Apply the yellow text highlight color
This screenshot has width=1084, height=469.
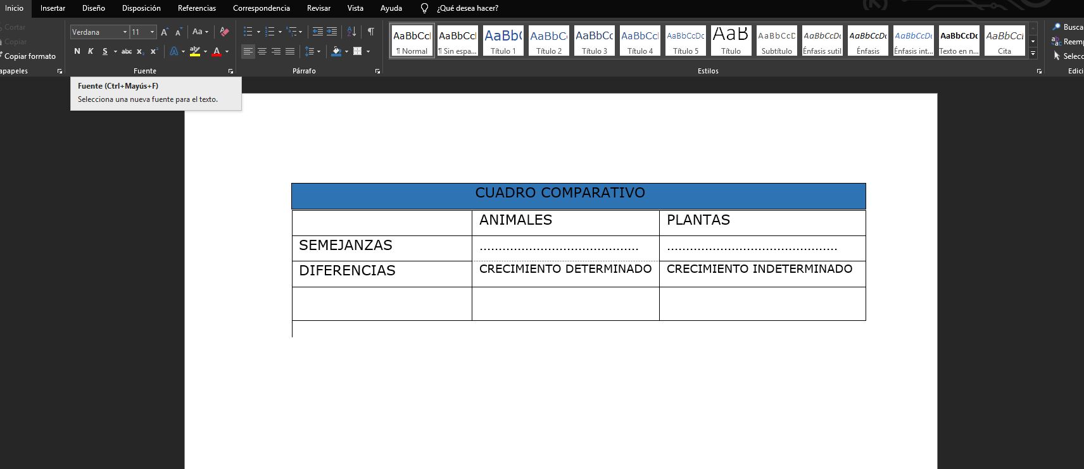point(195,51)
